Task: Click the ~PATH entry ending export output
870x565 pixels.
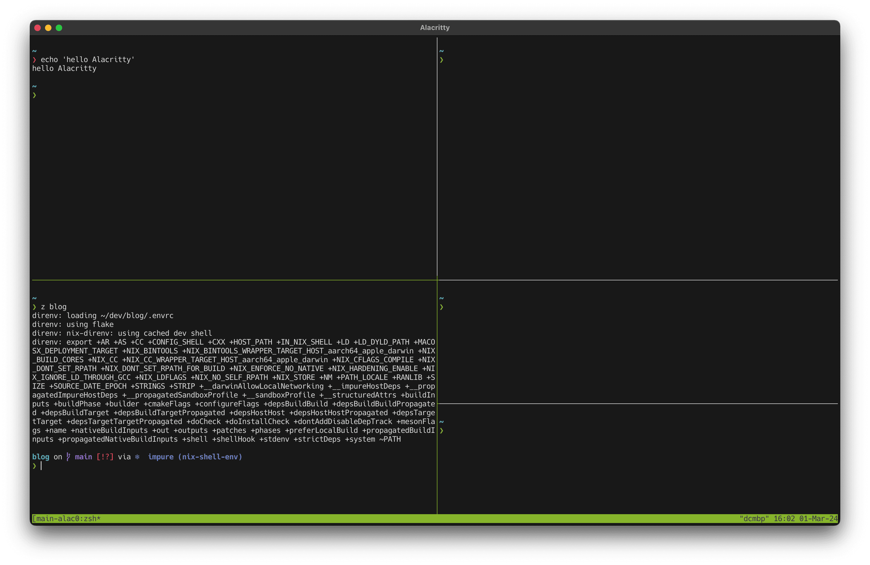Action: (x=390, y=439)
